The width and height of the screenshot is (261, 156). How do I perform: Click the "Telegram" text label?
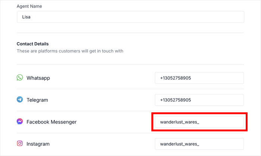pos(37,100)
